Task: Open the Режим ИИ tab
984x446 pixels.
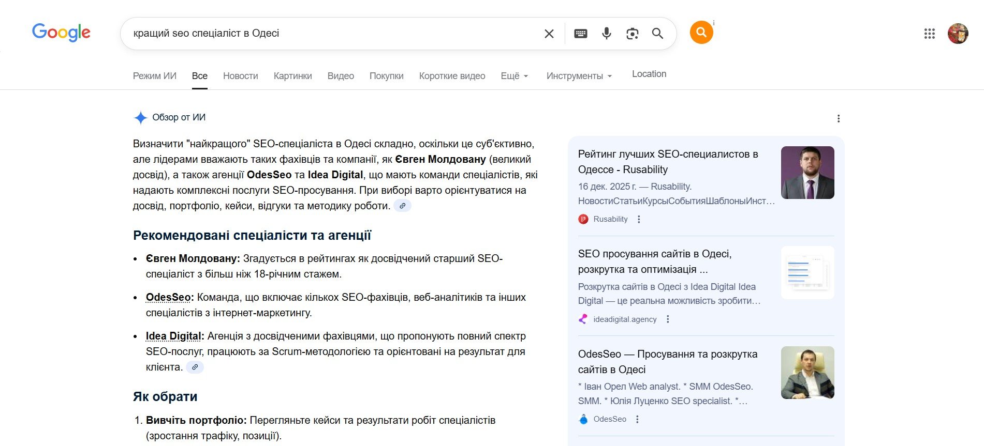Action: pos(154,76)
